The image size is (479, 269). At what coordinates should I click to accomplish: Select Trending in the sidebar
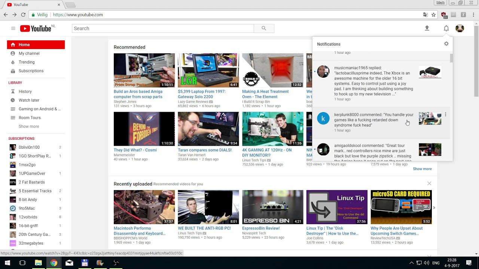pos(27,62)
